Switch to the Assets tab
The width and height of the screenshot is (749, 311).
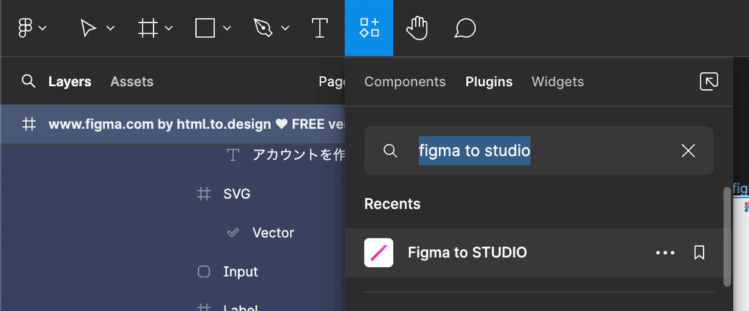(132, 81)
